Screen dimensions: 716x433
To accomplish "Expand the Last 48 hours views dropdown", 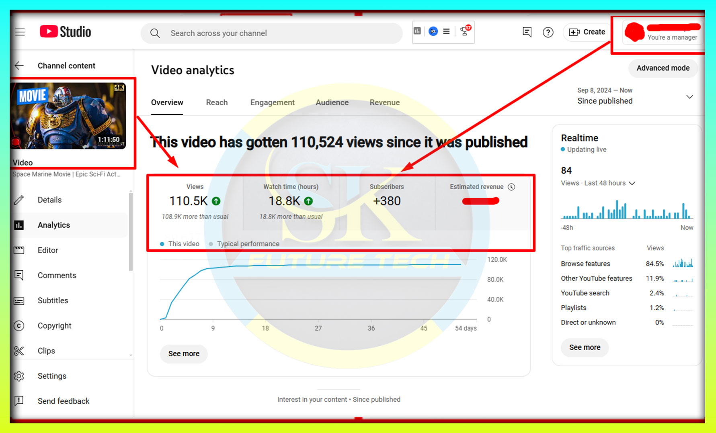I will tap(632, 183).
